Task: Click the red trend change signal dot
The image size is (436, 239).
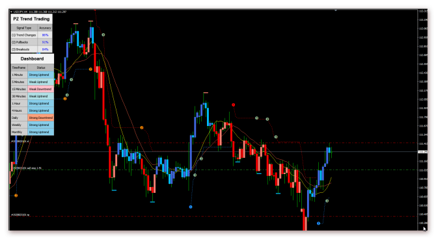Action: tap(234, 105)
